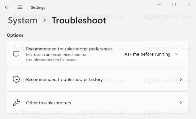Viewport: 196px width, 119px height.
Task: Open the hamburger navigation menu
Action: [x=20, y=7]
